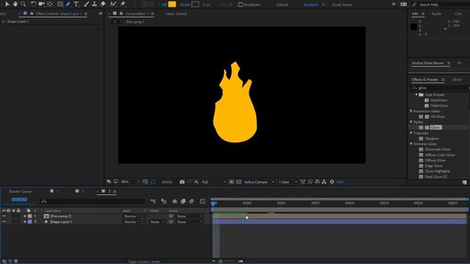Open the Effect Controls Shape Layer 1 tab

(59, 14)
